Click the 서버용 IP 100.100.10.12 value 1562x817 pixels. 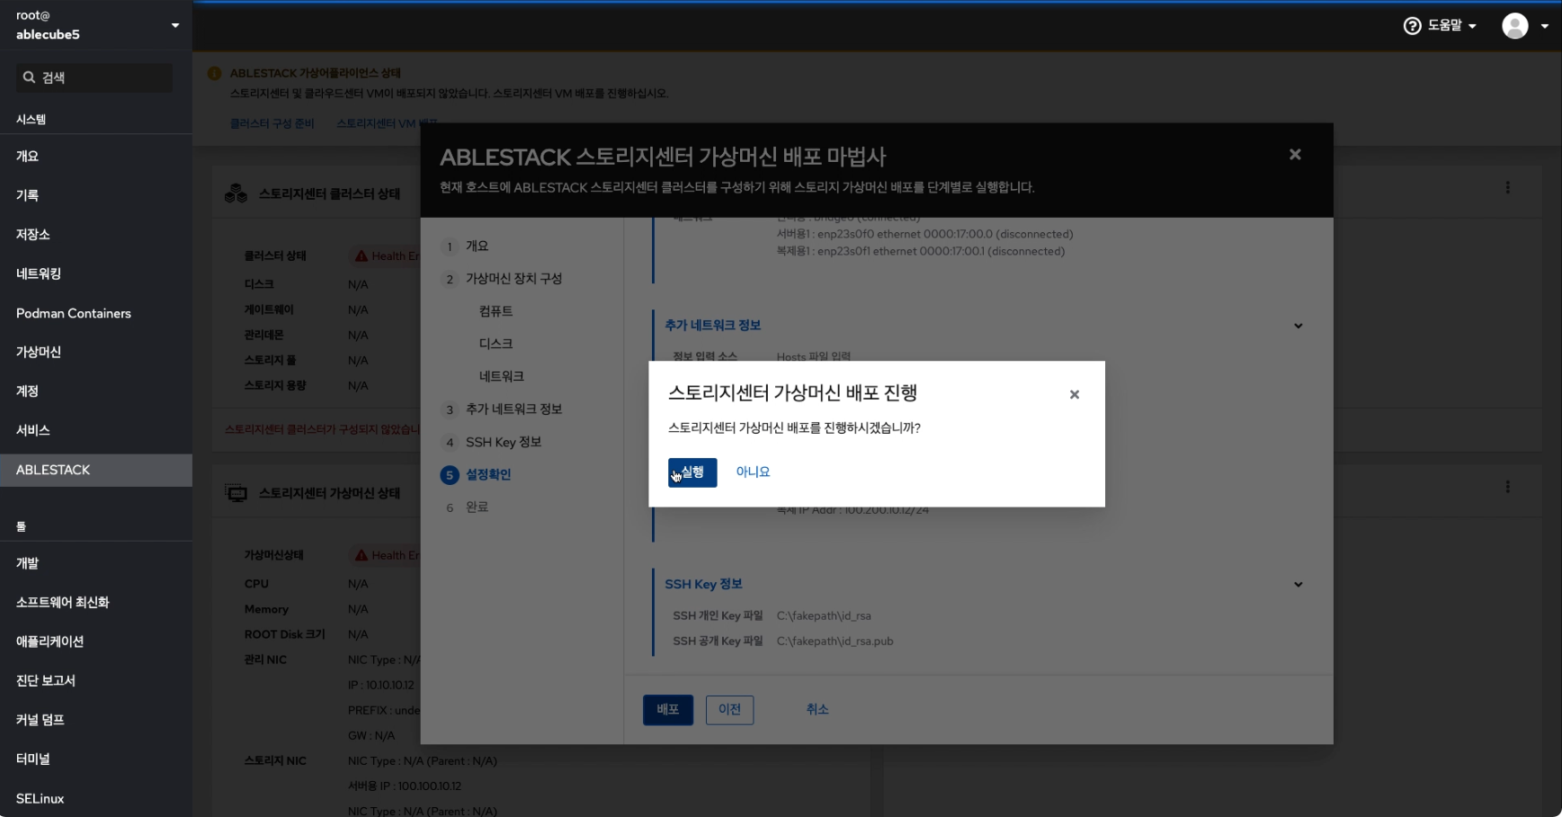point(405,786)
